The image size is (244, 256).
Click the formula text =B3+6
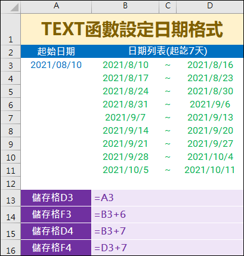[x=110, y=215]
